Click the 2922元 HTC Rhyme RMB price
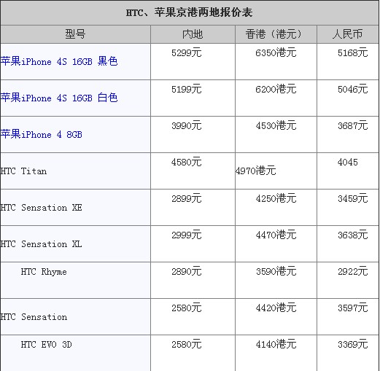This screenshot has width=380, height=371. 353,271
